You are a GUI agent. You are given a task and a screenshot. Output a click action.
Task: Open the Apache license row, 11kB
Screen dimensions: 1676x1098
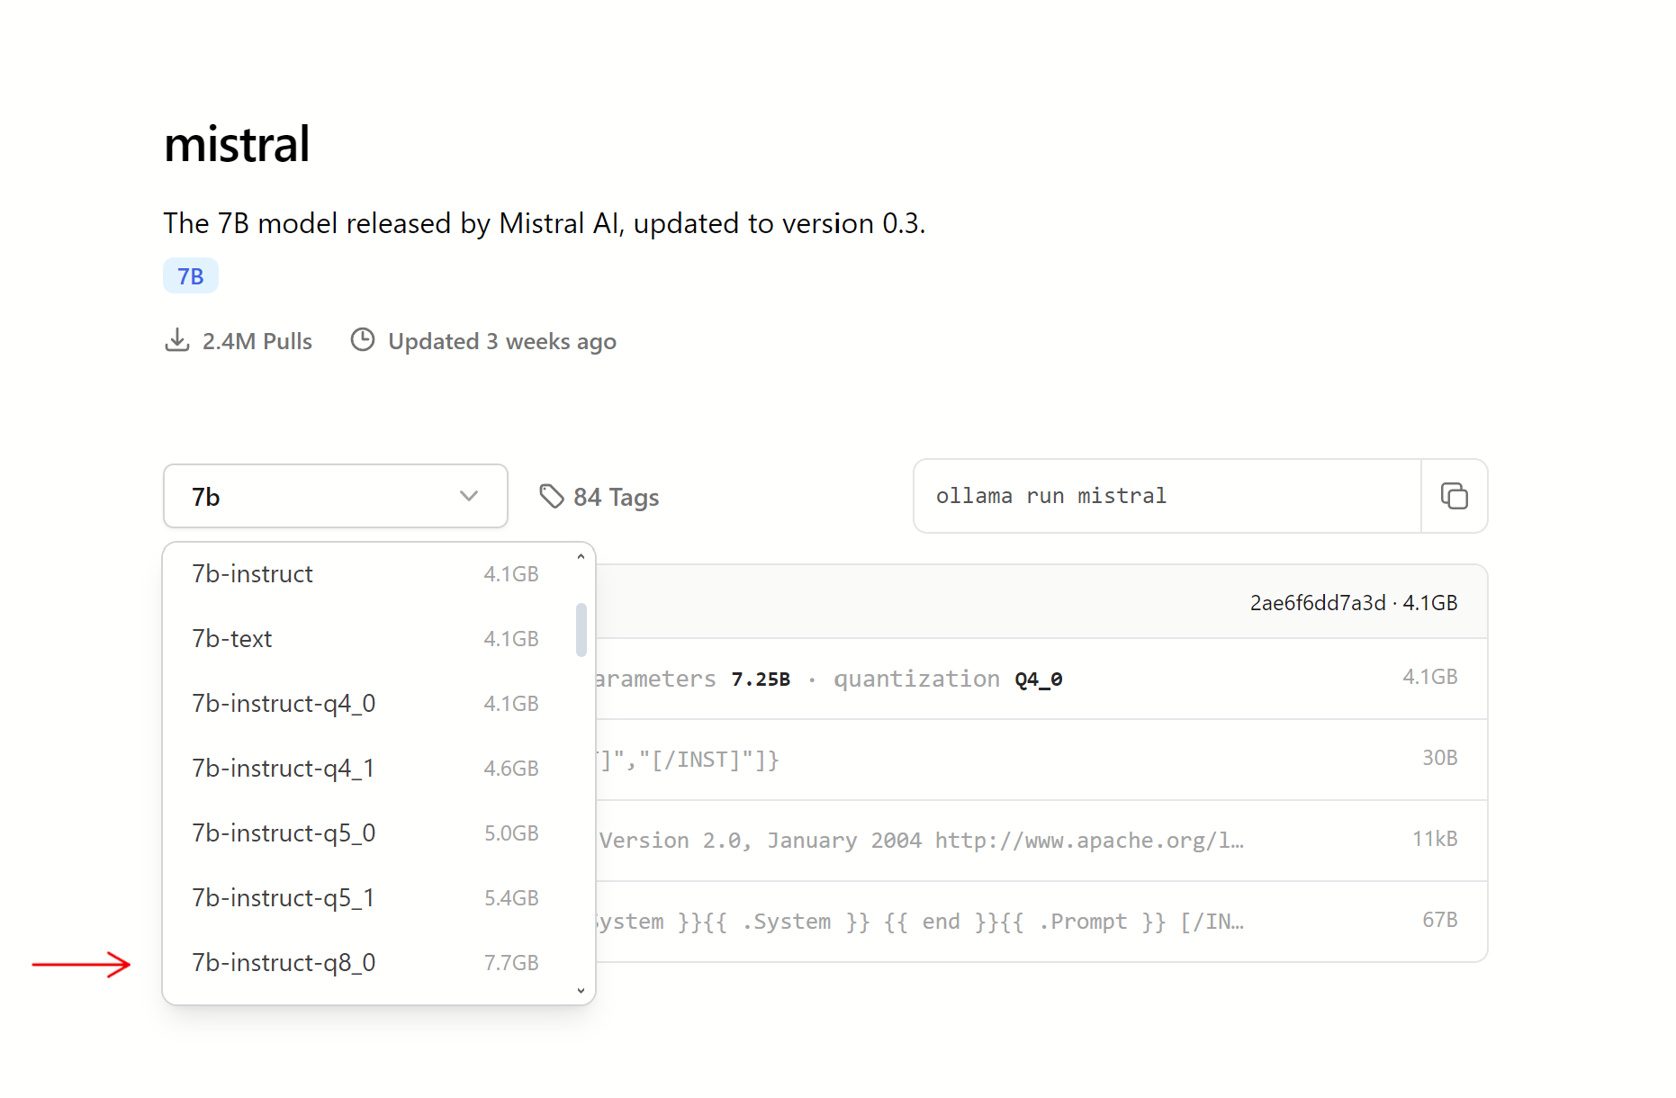1041,841
